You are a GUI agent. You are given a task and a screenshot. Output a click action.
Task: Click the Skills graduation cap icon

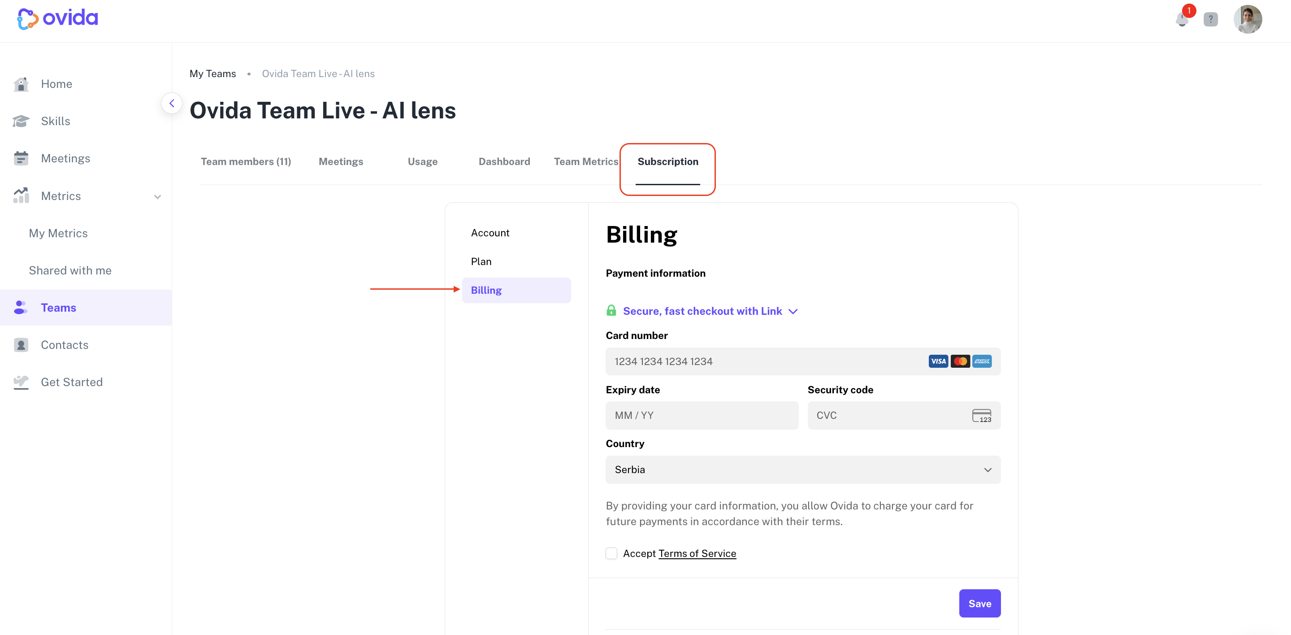pos(21,121)
